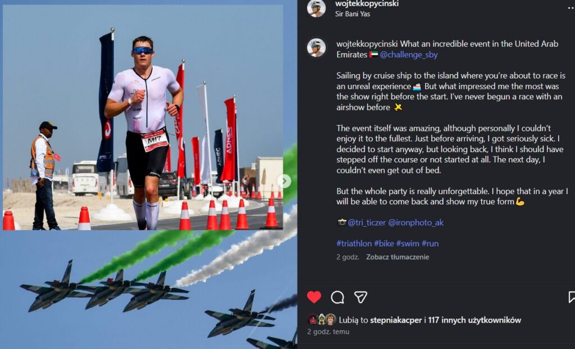
Task: Browse #swim hashtag
Action: point(408,244)
